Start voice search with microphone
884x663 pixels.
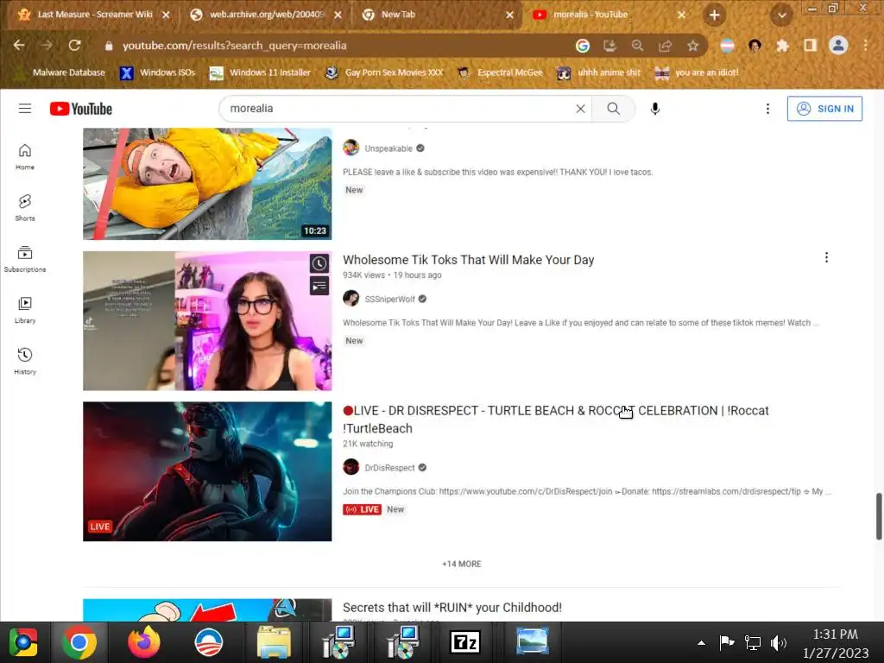click(654, 109)
